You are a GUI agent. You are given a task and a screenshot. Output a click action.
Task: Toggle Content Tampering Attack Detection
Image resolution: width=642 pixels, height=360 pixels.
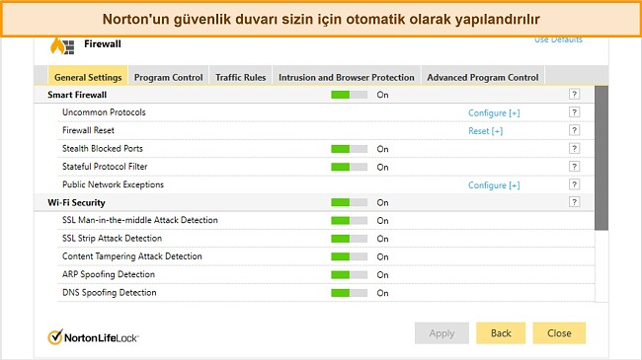349,256
